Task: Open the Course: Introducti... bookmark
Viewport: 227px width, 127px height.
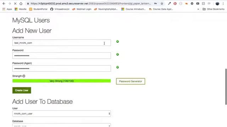Action: pos(133,9)
